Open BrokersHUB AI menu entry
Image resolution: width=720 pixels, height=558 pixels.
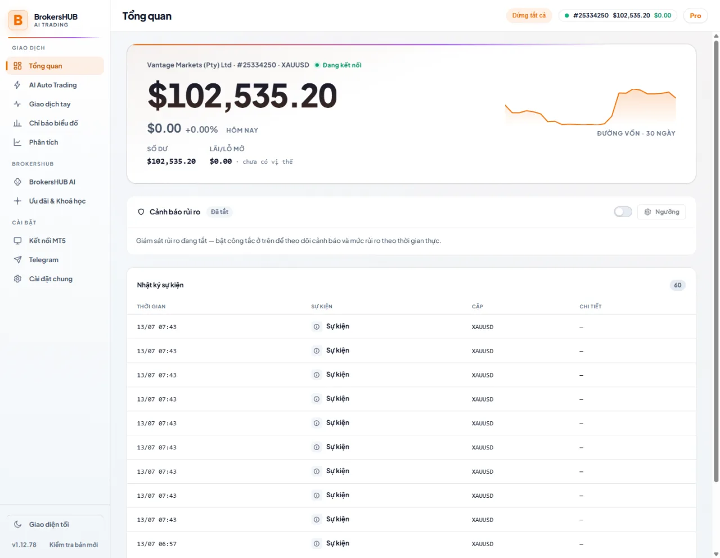(55, 182)
